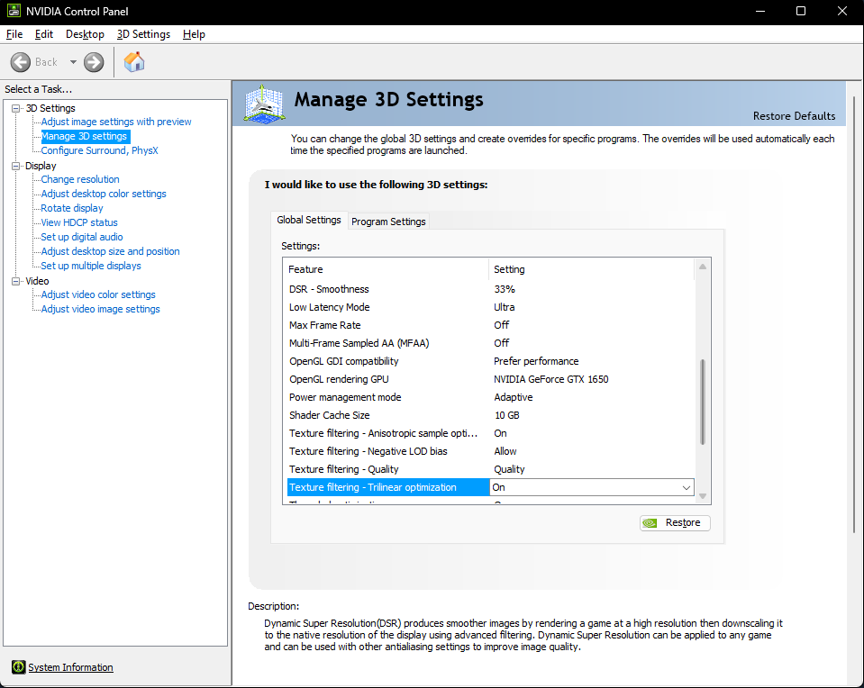Open Change resolution task
The image size is (864, 688).
pos(80,179)
